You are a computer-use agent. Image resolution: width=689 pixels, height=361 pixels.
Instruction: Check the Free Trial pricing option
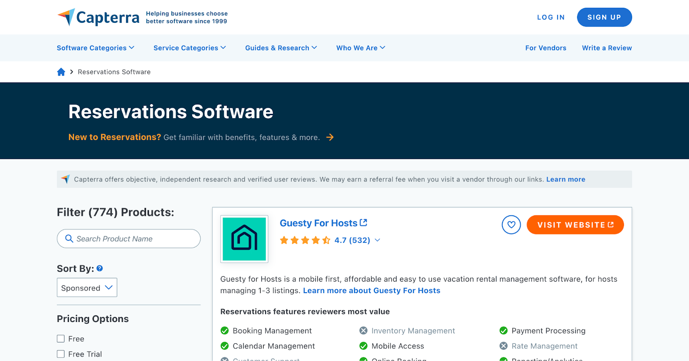coord(61,354)
